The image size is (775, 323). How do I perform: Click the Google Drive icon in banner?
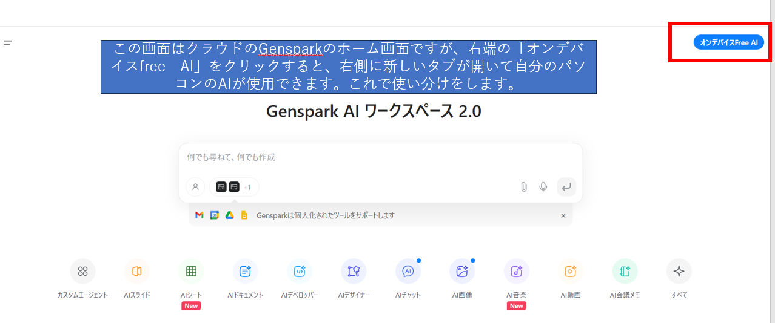(229, 215)
